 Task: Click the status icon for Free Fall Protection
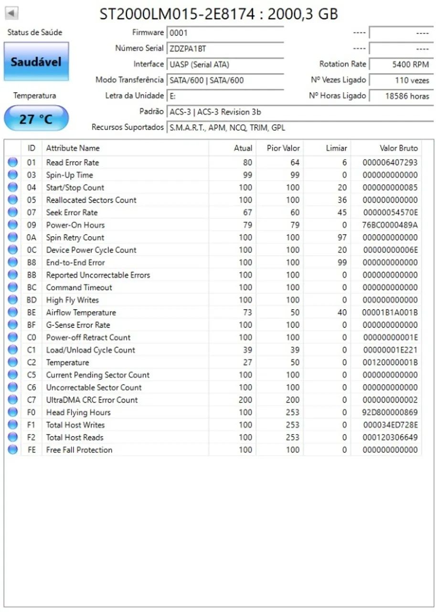tap(13, 449)
